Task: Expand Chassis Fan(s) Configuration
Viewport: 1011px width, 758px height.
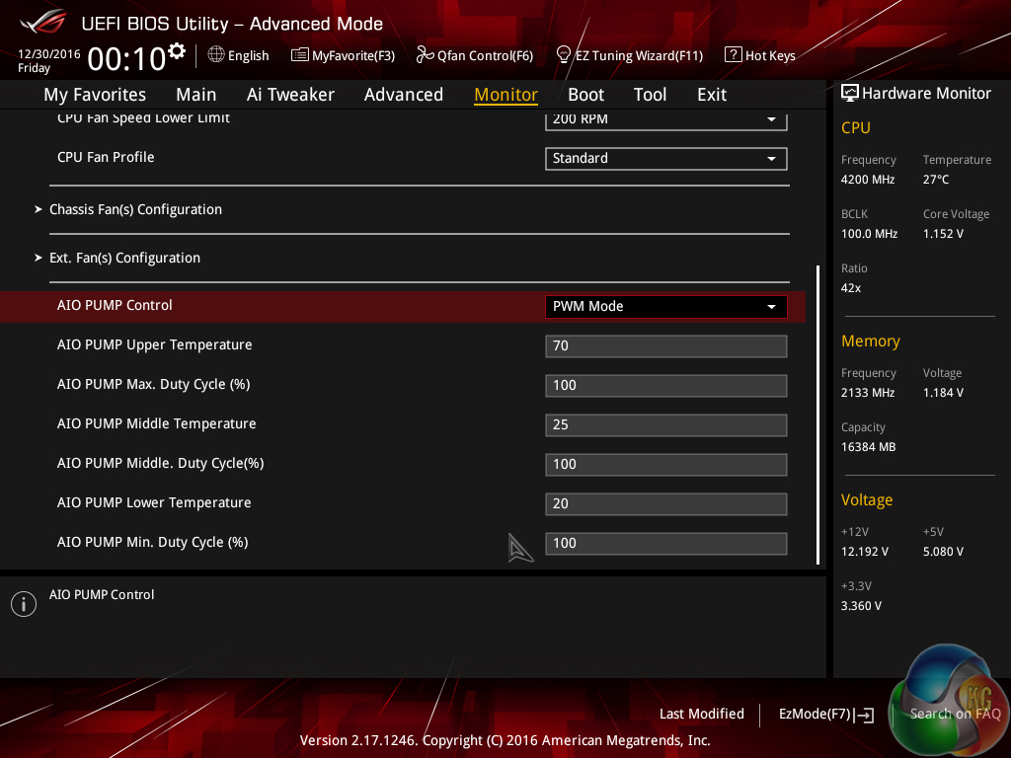Action: [135, 209]
